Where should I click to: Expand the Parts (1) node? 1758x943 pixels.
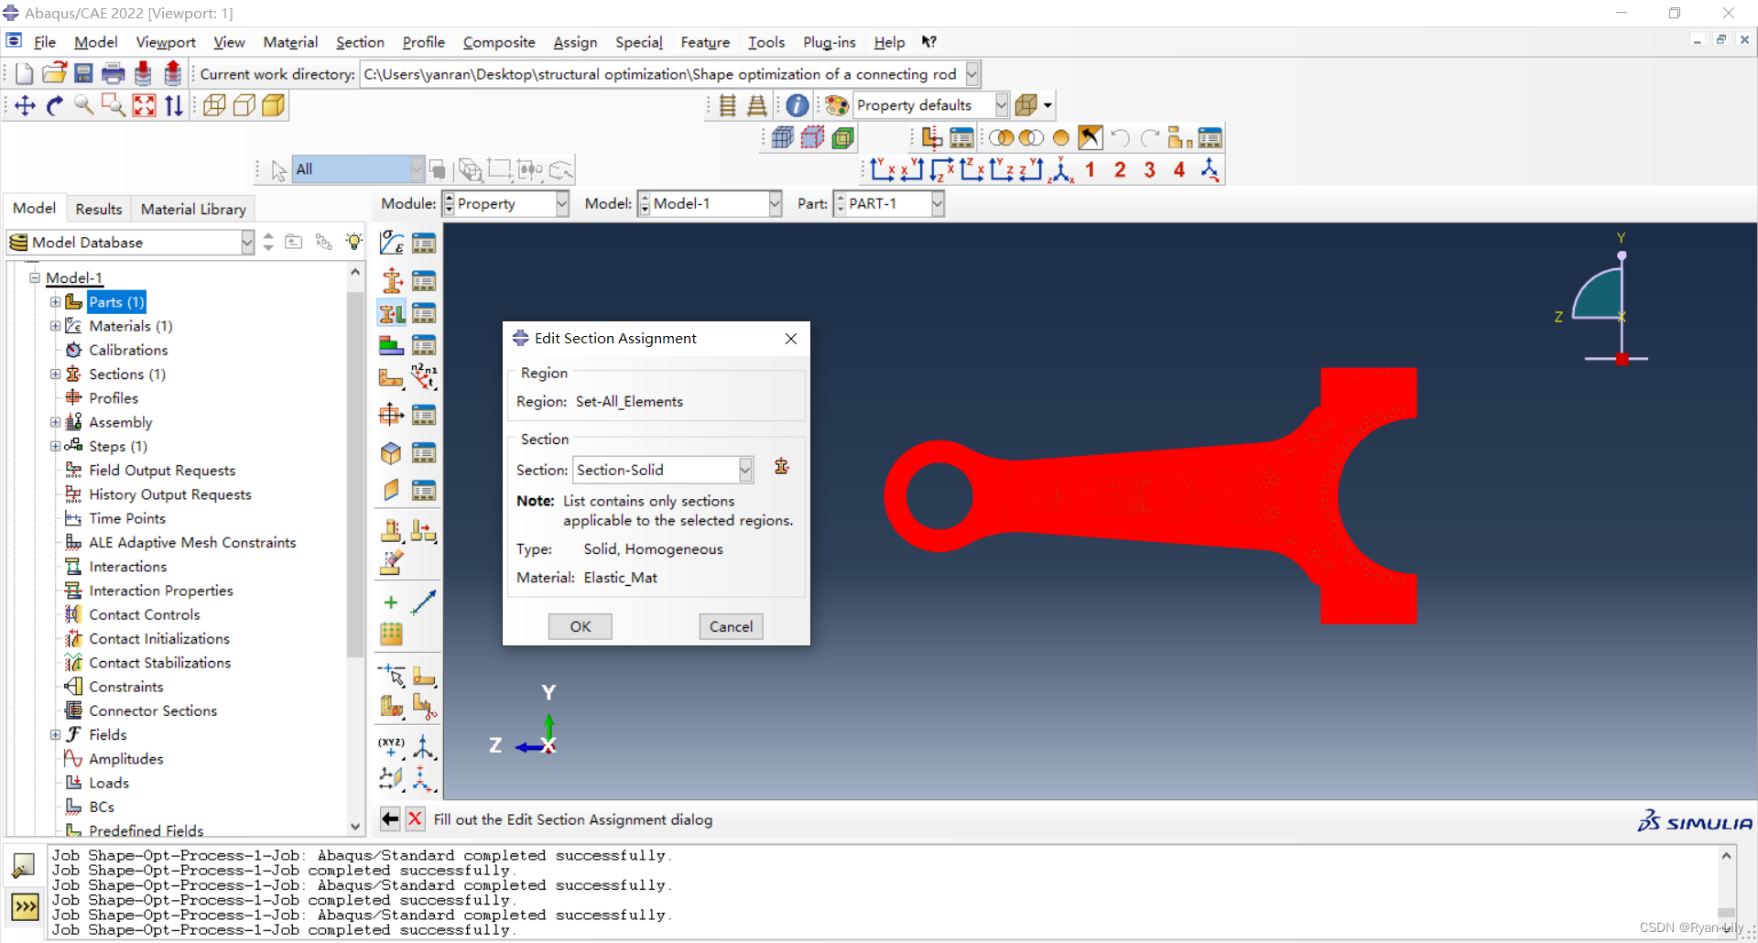coord(55,302)
